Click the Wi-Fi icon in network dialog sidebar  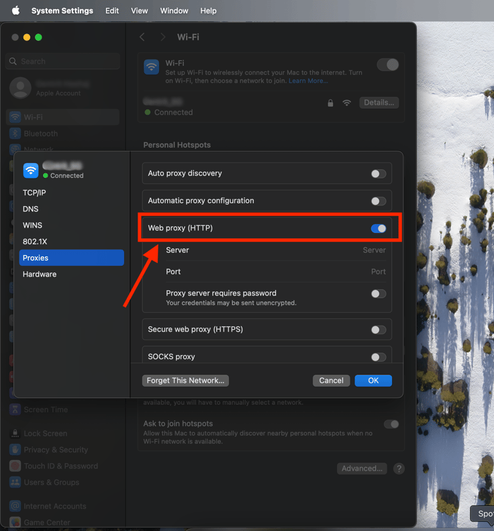click(31, 171)
